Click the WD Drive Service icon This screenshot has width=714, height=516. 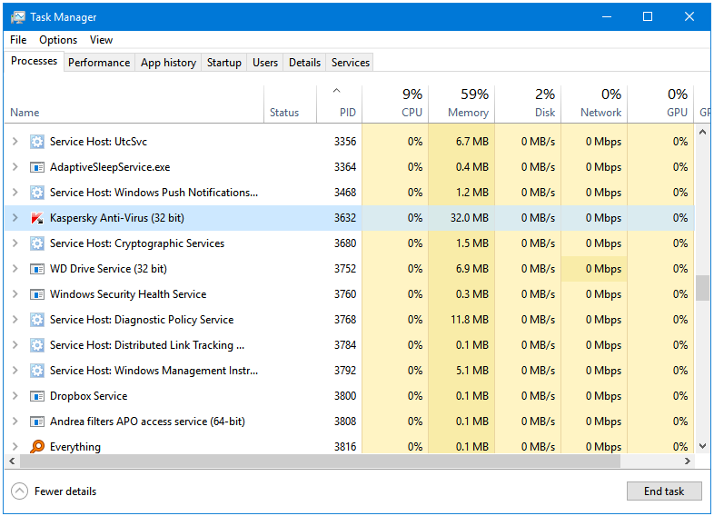pos(37,269)
